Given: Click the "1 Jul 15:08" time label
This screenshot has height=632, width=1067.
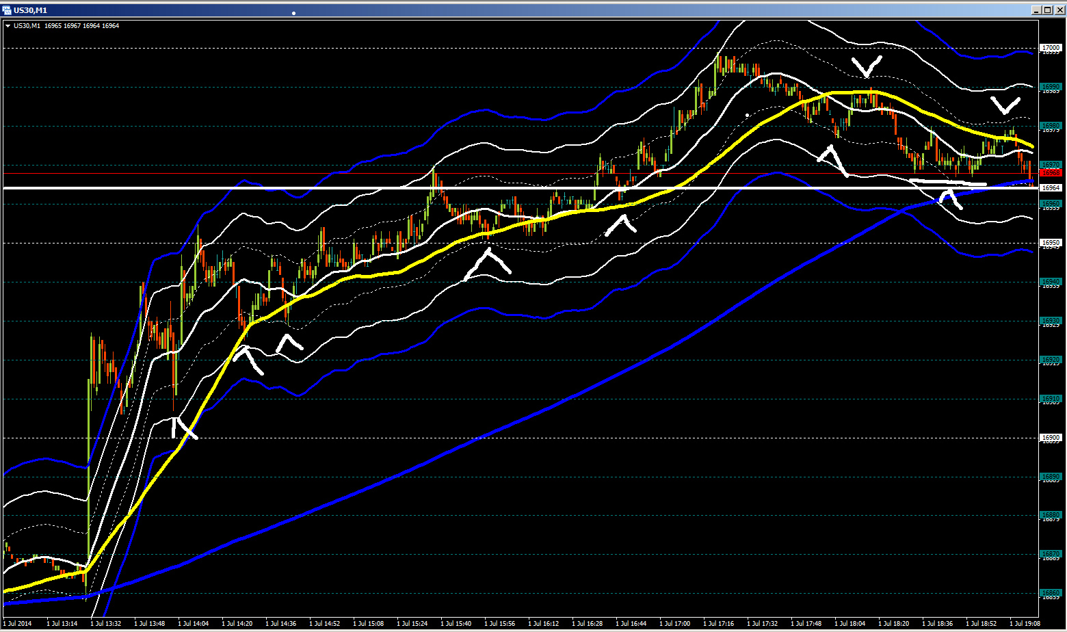Looking at the screenshot, I should tap(368, 624).
